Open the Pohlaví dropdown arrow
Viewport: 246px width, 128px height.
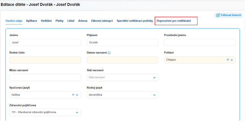tap(232, 60)
